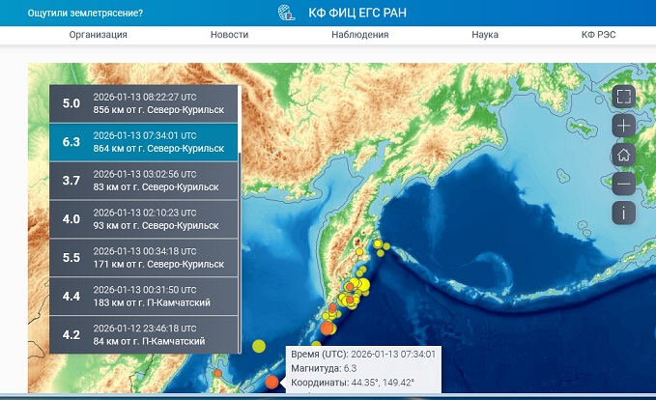Click the 'Ощутили землетрясение?' link

click(85, 13)
